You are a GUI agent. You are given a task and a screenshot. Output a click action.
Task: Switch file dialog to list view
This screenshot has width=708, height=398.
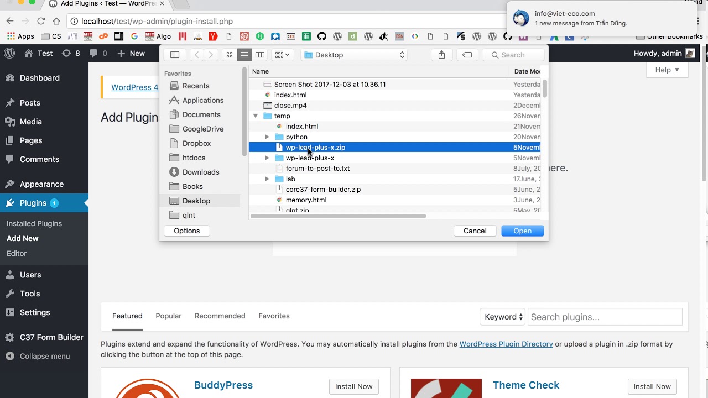244,55
